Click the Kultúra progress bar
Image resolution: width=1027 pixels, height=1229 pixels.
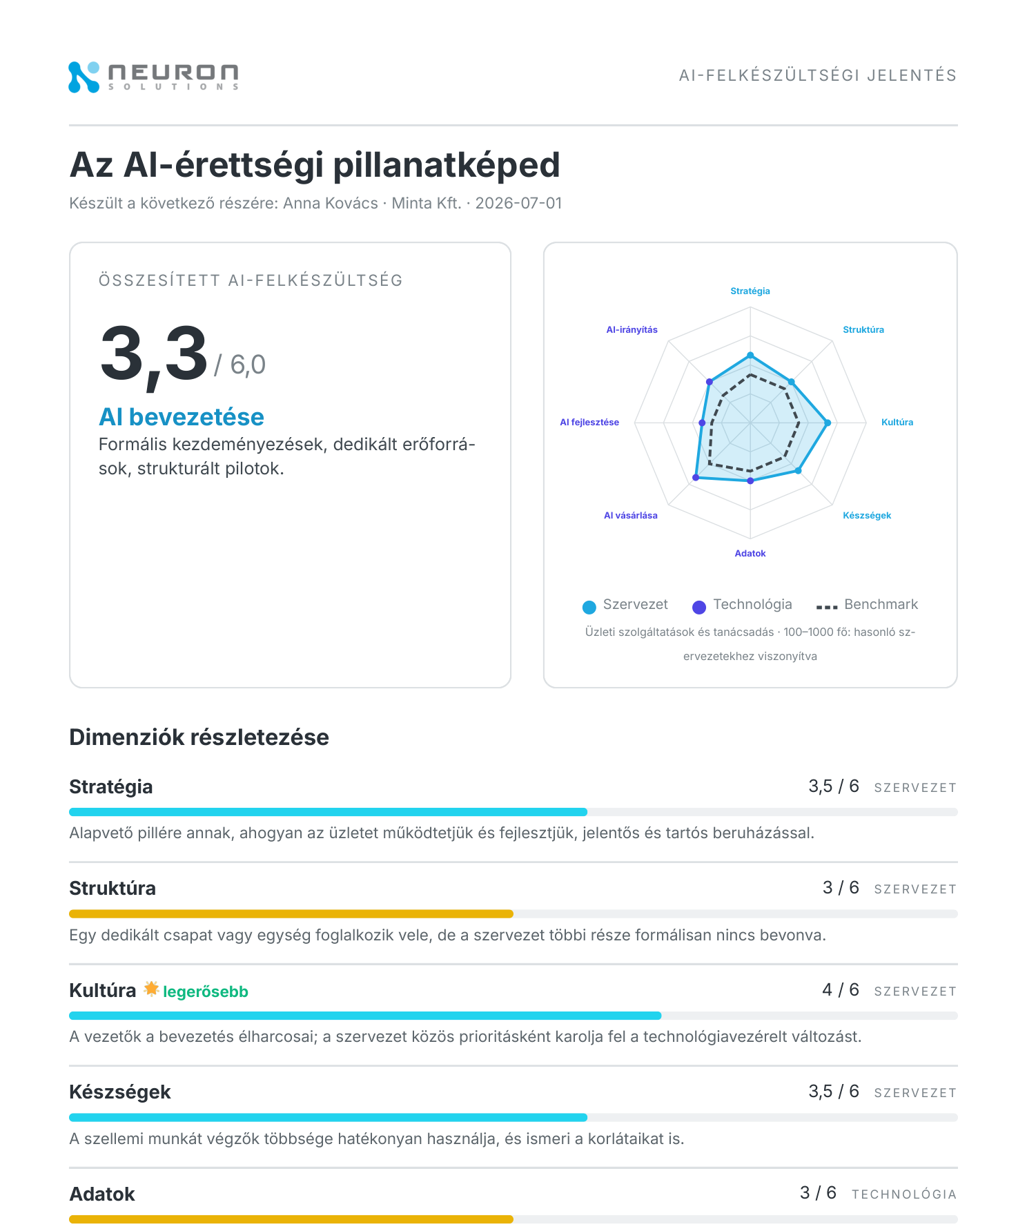pyautogui.click(x=513, y=1016)
